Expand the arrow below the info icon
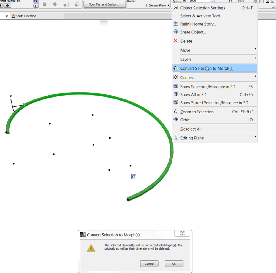The image size is (276, 273). click(x=36, y=6)
